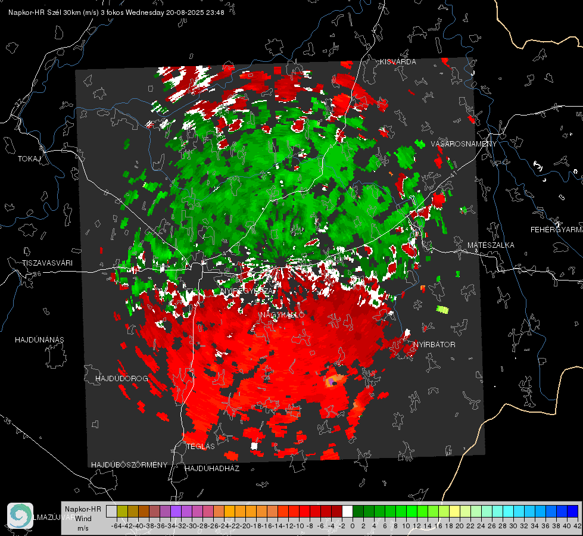
Task: Click the white zero-velocity legend swatch
Action: 347,512
